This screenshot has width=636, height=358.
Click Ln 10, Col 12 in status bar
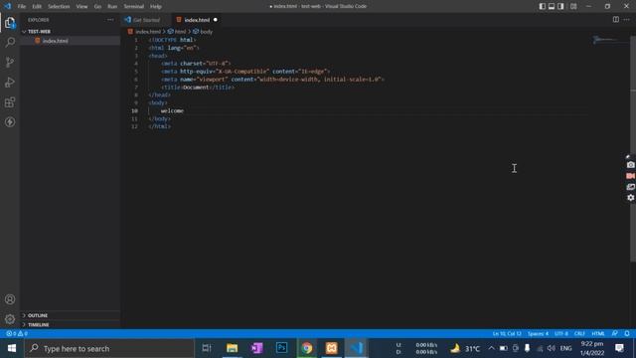click(507, 334)
